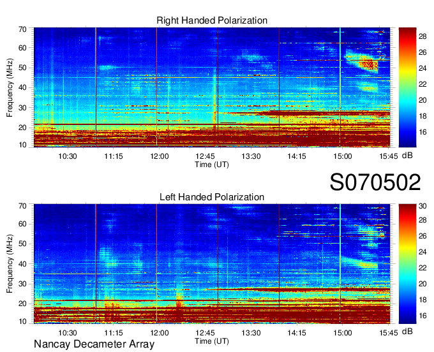This screenshot has height=352, width=434.
Task: Click the 18 value on Right Handed colorbar
Action: (x=423, y=116)
